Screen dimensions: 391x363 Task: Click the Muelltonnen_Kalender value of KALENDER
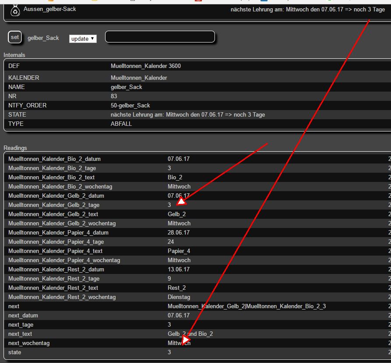(138, 78)
